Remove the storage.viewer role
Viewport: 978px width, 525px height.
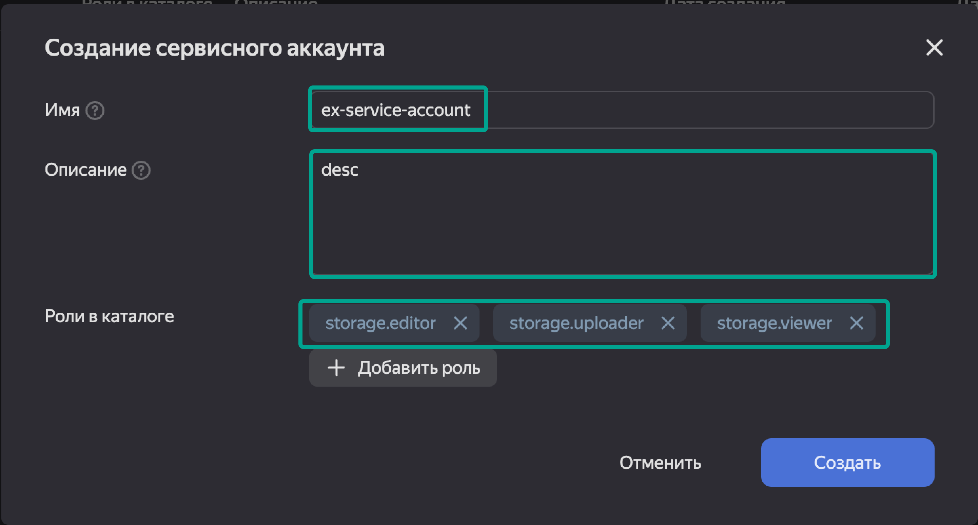point(856,324)
